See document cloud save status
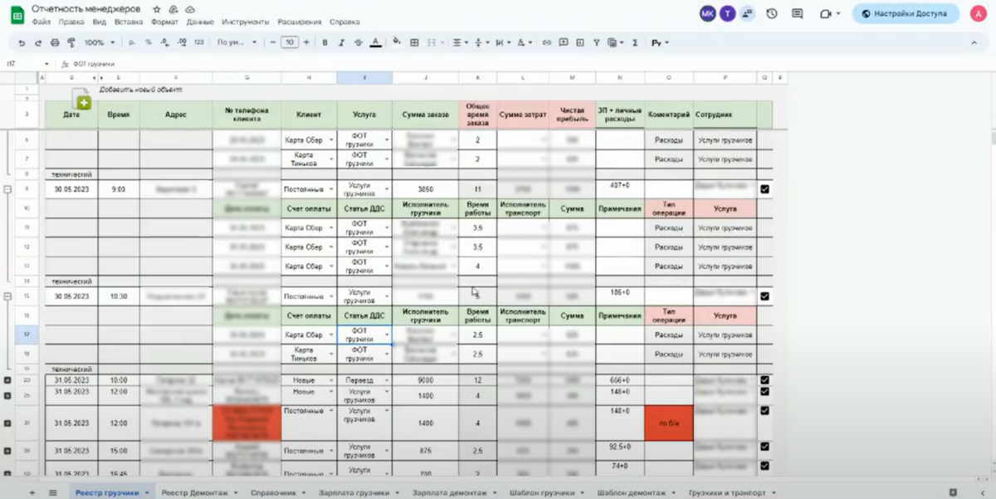 pyautogui.click(x=190, y=9)
